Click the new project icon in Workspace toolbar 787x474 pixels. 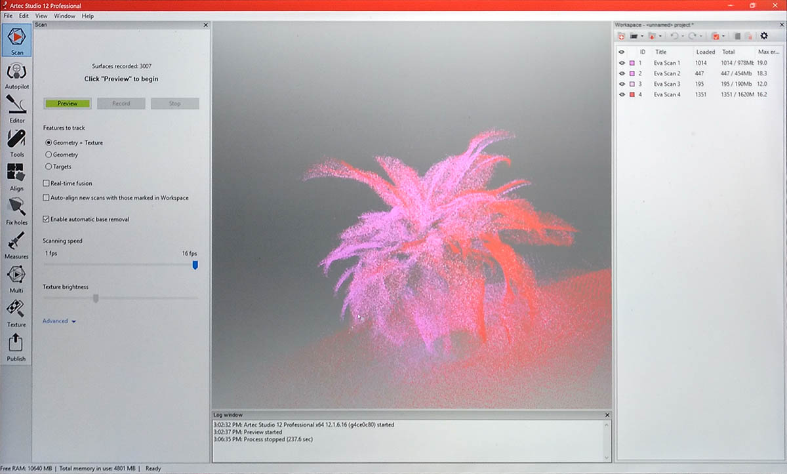(x=621, y=36)
